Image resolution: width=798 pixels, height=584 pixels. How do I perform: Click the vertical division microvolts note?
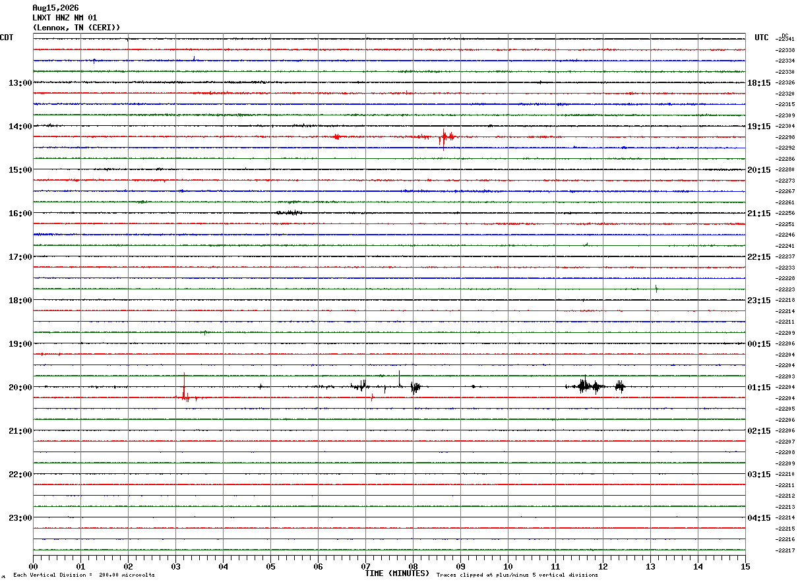point(84,575)
